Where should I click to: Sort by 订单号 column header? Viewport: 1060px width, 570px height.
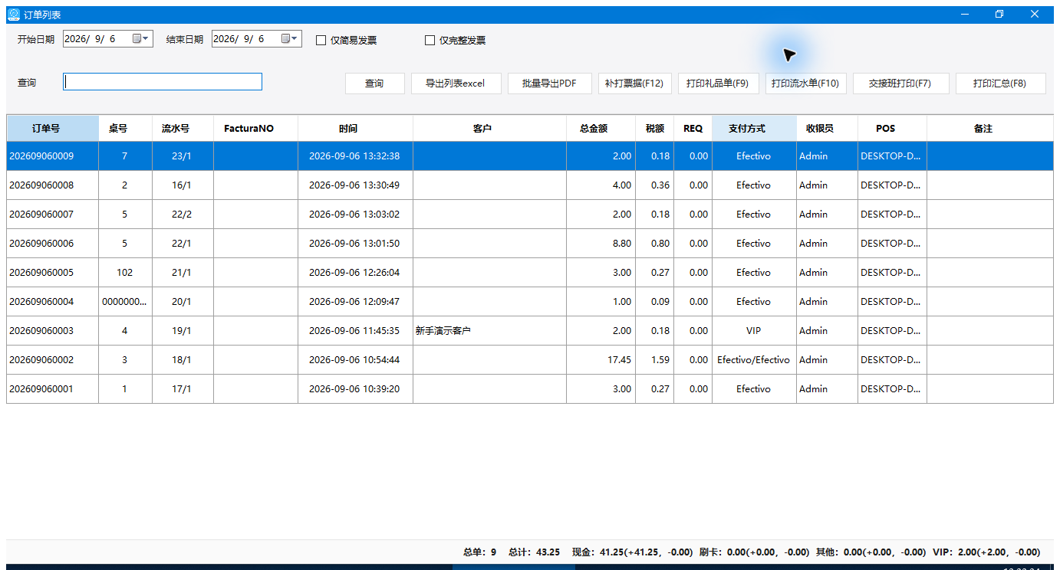coord(52,129)
